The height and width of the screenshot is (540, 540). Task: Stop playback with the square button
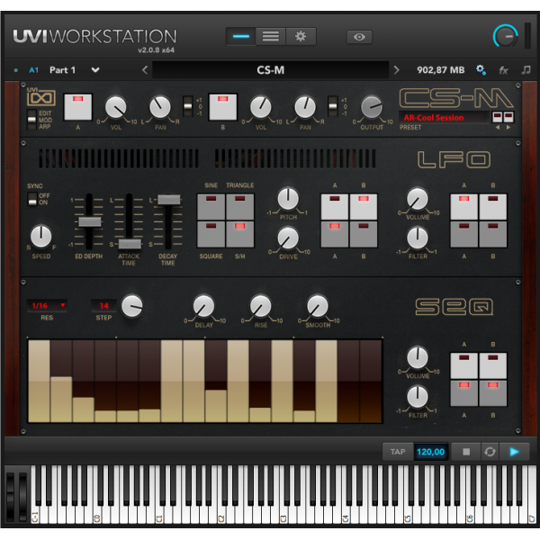466,452
